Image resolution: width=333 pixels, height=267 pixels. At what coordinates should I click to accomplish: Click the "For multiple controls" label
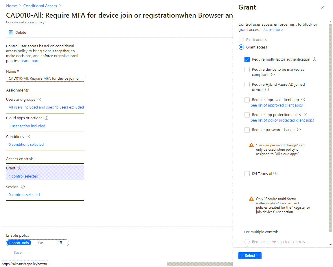(261, 232)
